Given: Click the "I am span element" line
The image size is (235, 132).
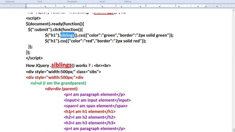Looking at the screenshot, I should tap(95, 106).
